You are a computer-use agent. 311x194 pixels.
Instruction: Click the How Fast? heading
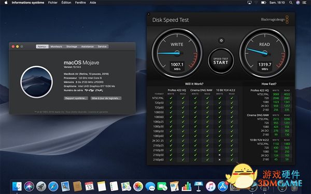[268, 84]
